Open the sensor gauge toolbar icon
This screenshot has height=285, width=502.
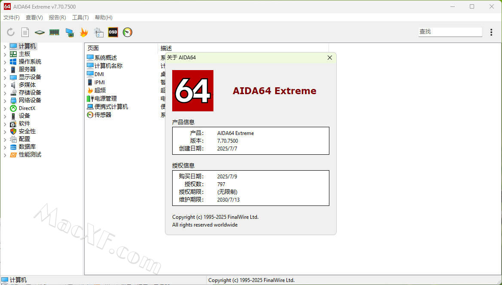[x=128, y=32]
